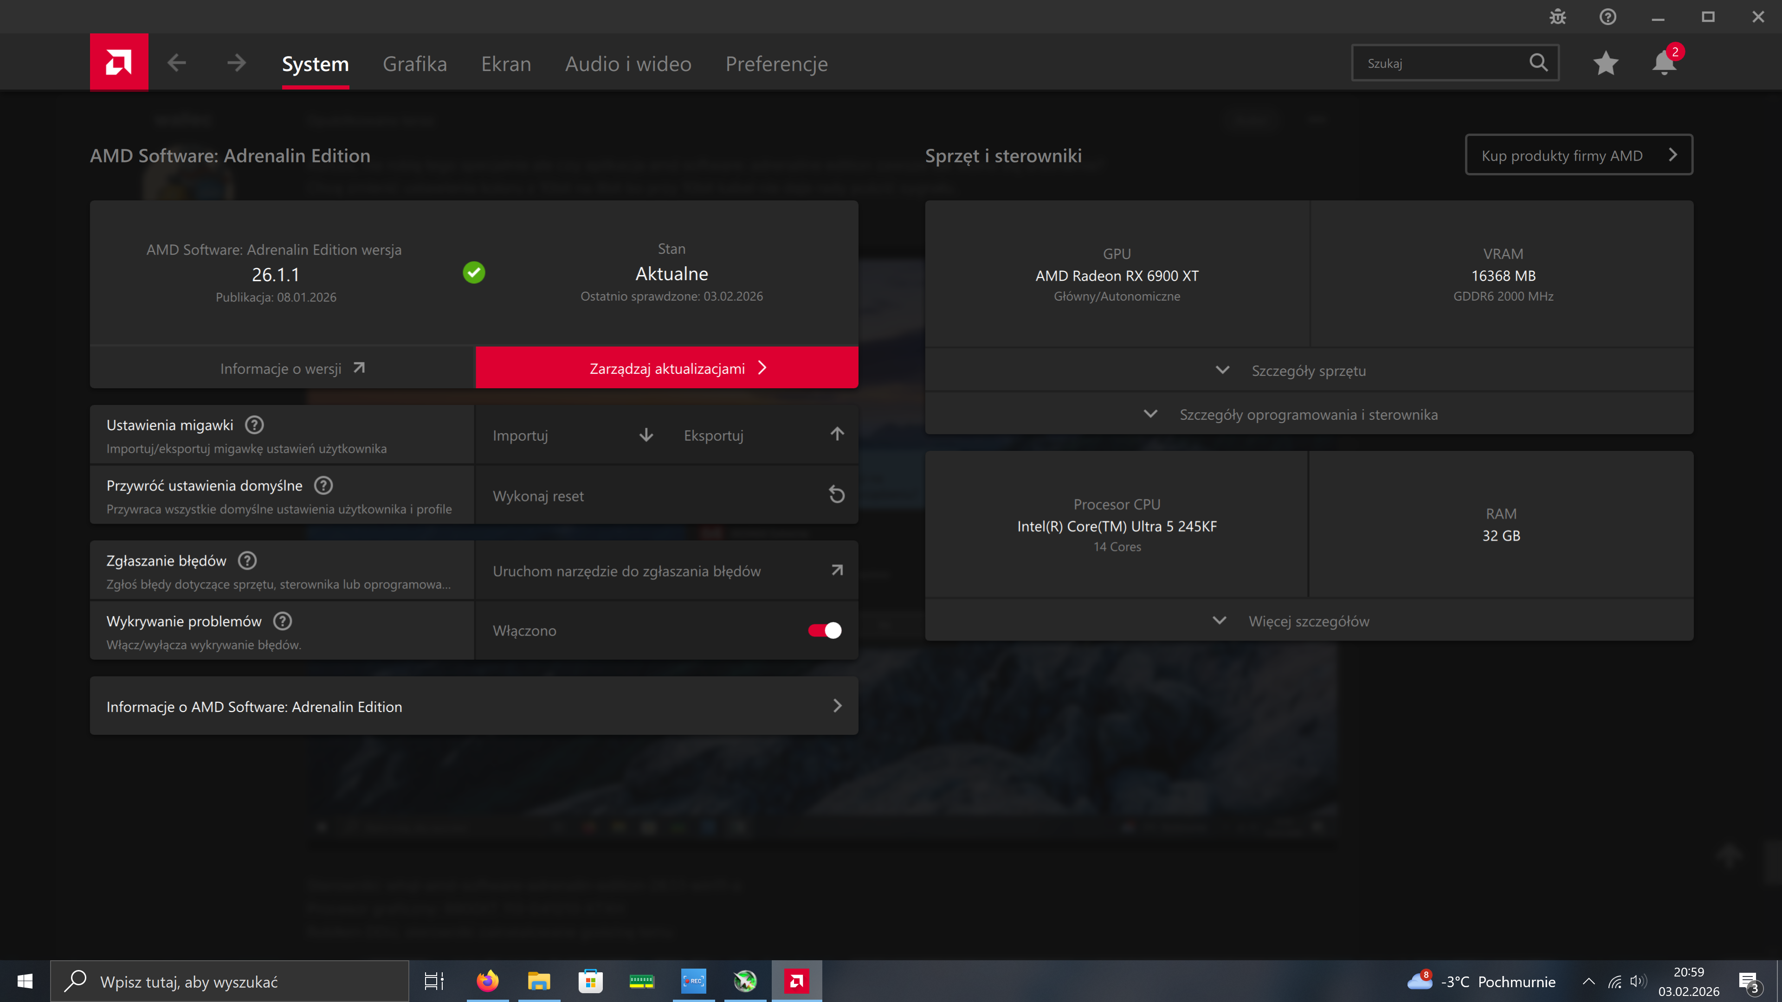Click the help icon next to Ustawienia migawki
Image resolution: width=1782 pixels, height=1002 pixels.
(x=254, y=424)
